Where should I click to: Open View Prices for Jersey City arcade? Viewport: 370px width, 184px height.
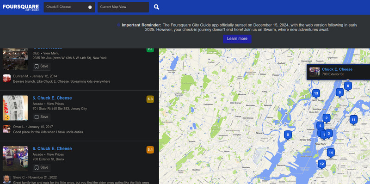pyautogui.click(x=55, y=104)
